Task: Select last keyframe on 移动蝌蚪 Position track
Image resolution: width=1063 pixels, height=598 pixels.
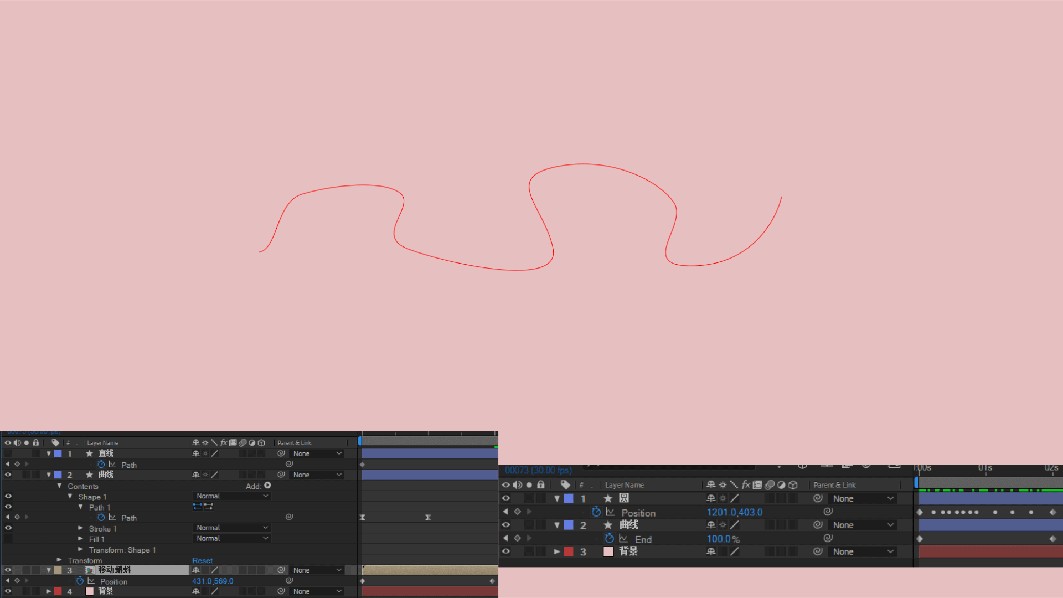Action: tap(492, 581)
